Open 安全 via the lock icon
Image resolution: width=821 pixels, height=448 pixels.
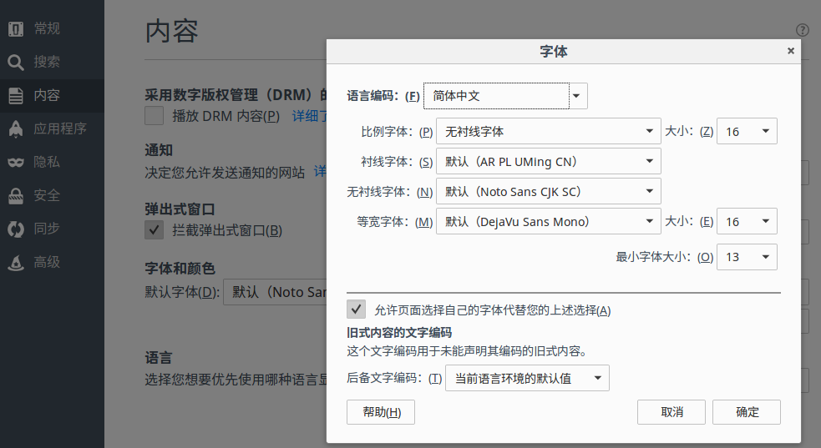point(15,195)
